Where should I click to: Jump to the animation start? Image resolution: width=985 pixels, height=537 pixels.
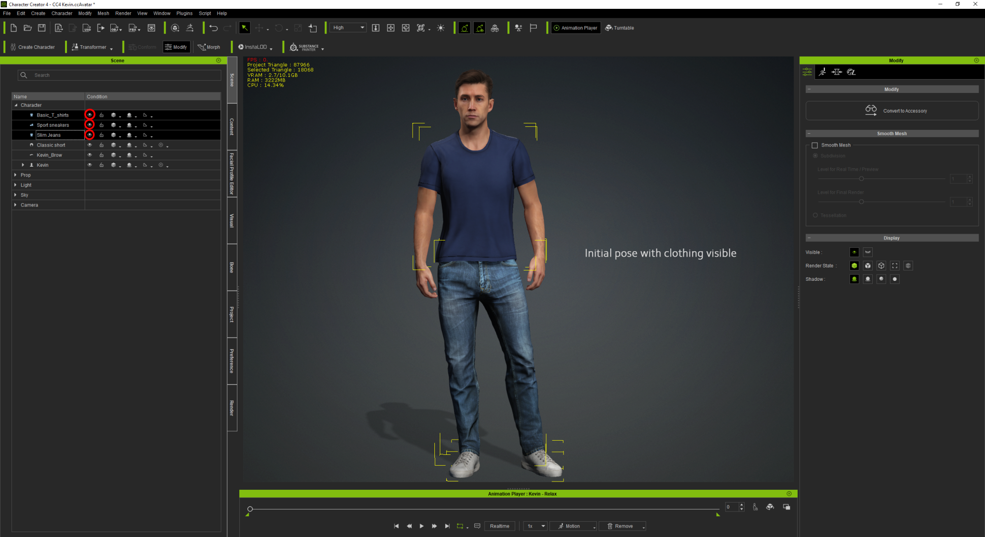tap(396, 526)
